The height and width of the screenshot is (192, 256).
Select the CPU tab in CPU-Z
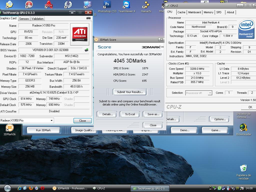click(170, 12)
